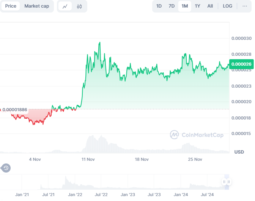
Task: Set time range to 1D
Action: [x=159, y=6]
